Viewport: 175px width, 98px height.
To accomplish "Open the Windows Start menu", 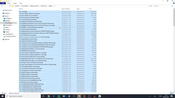I will 2,96.
